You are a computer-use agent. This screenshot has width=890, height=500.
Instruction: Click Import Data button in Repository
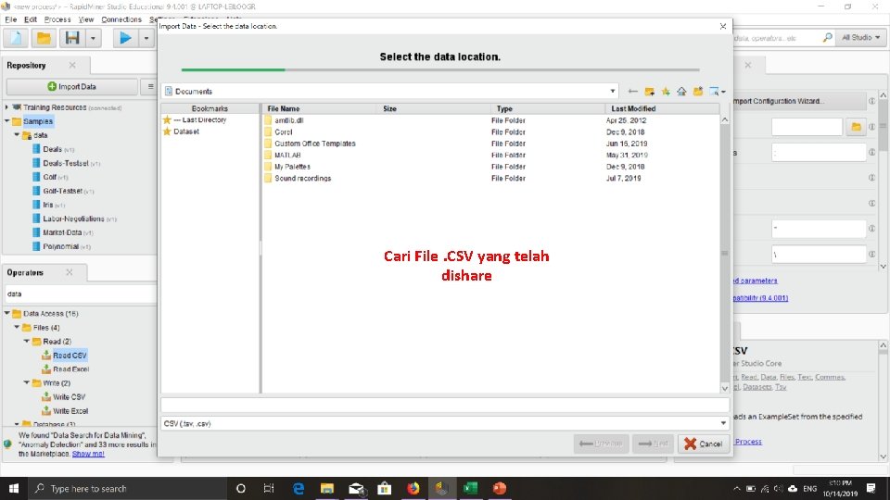tap(72, 87)
